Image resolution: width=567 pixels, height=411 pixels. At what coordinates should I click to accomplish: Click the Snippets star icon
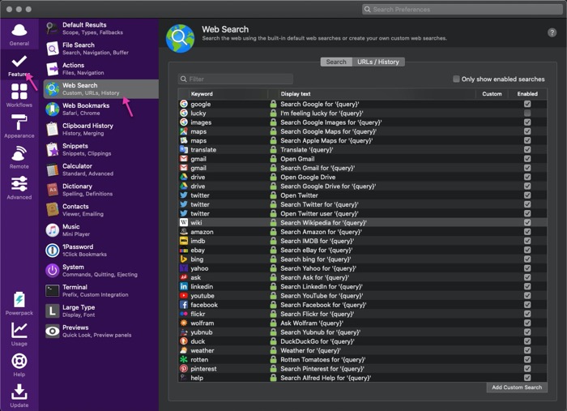pyautogui.click(x=53, y=149)
